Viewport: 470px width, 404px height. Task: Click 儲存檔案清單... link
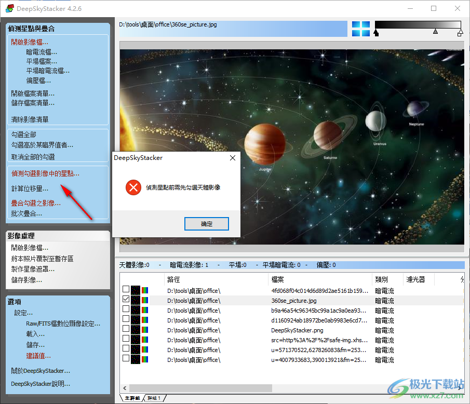point(33,103)
